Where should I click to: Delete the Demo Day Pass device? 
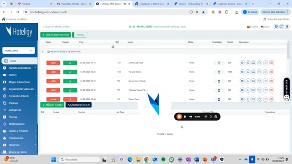pyautogui.click(x=271, y=63)
